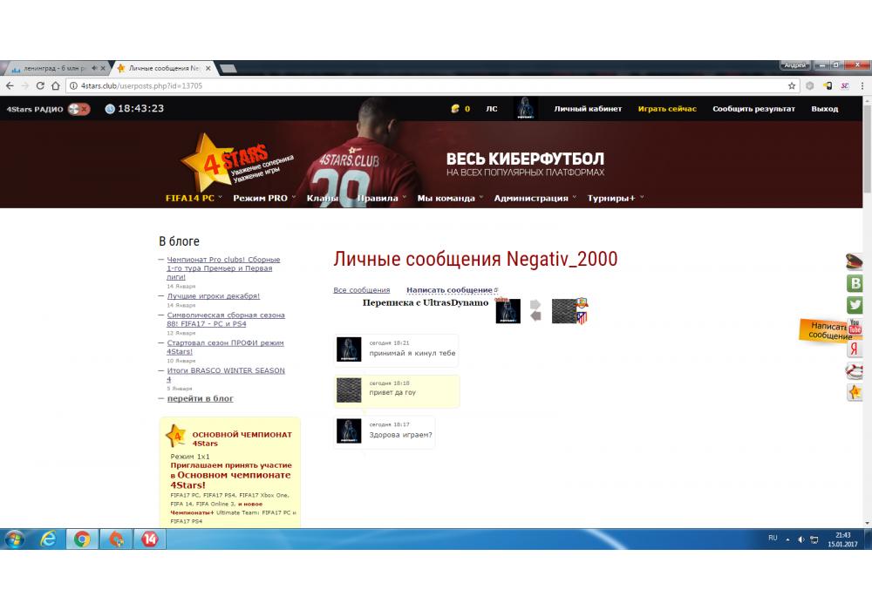Click 'перейти в блог' link

(x=201, y=398)
